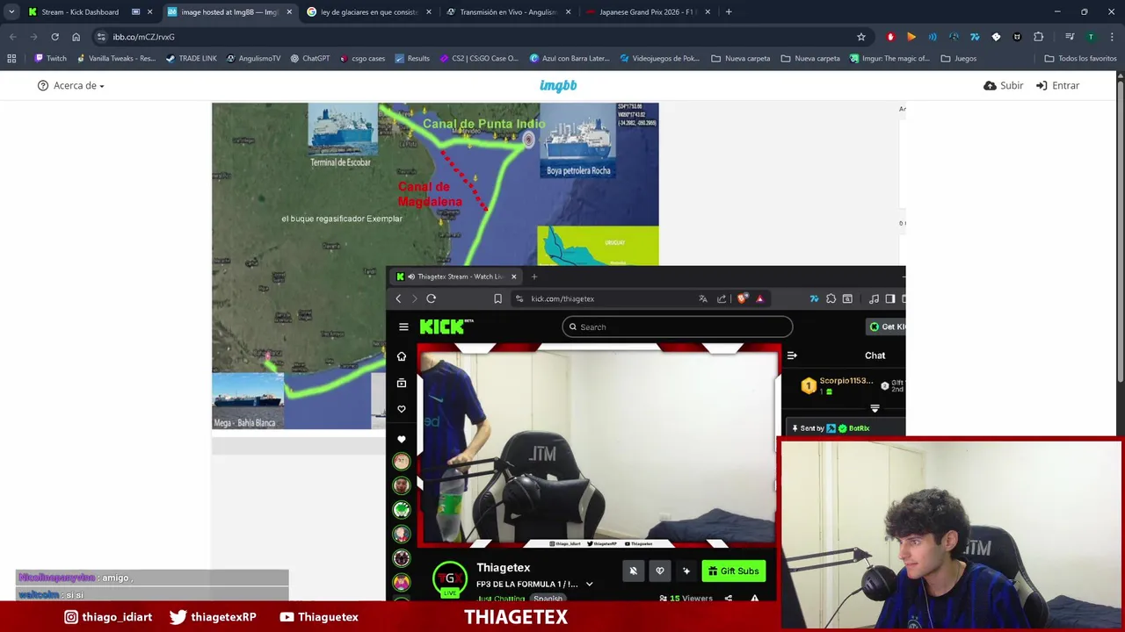Viewport: 1125px width, 632px height.
Task: Click the Spanish language tag
Action: coord(548,599)
